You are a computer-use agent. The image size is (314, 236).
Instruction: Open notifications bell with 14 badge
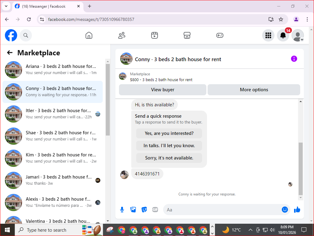283,35
